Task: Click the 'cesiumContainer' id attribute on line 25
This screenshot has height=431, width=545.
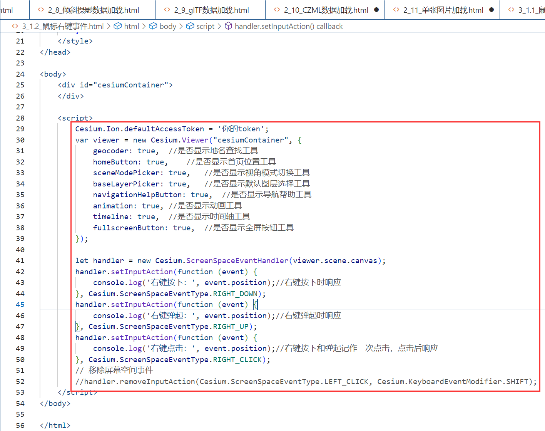Action: point(130,85)
